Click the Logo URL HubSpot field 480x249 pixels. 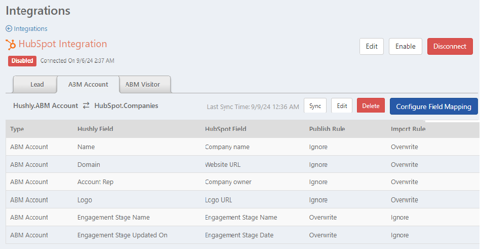click(x=219, y=200)
